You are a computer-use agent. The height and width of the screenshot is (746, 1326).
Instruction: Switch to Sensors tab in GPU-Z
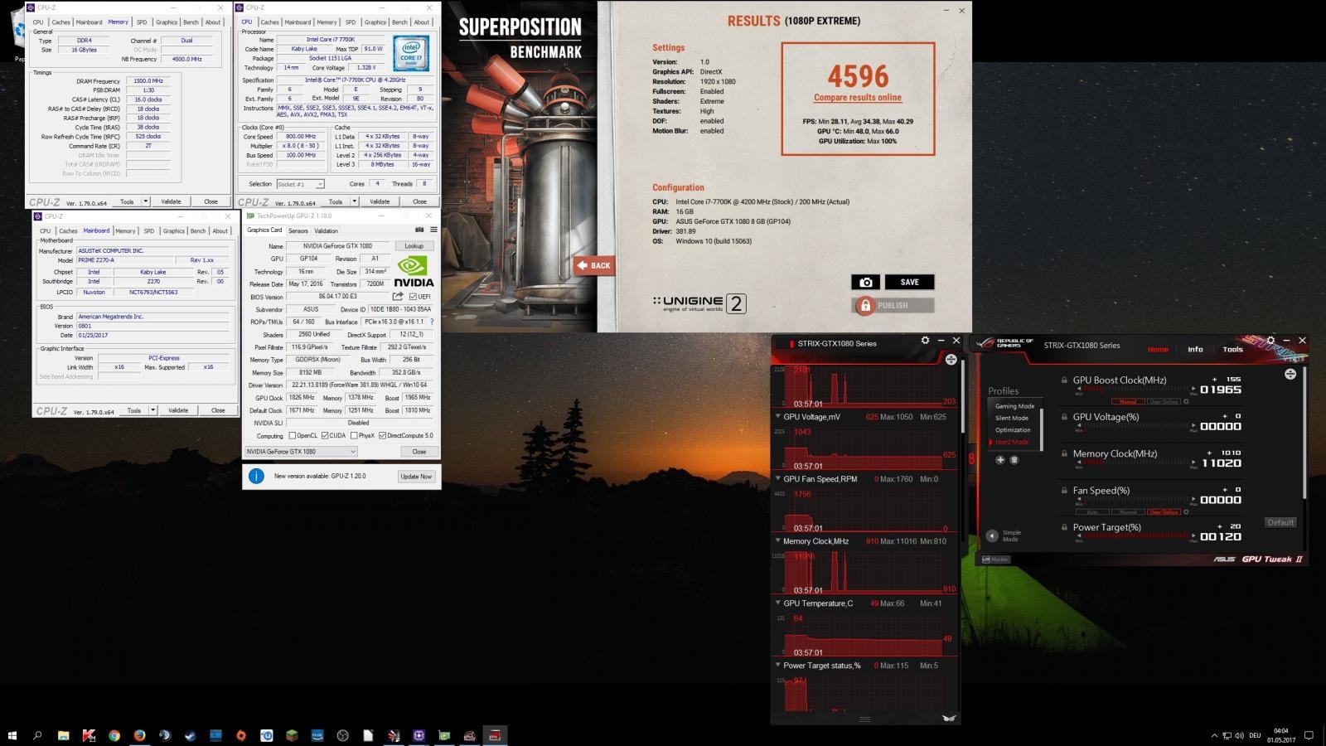(298, 231)
